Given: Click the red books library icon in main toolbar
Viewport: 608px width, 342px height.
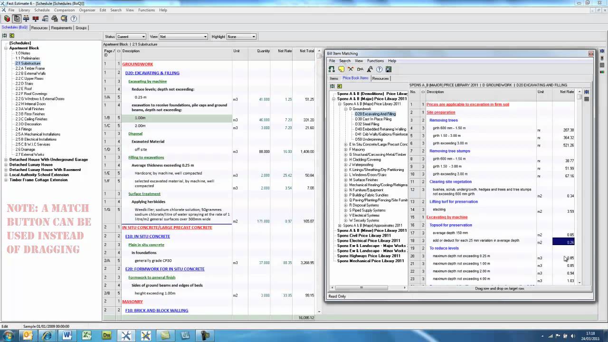Looking at the screenshot, I should pyautogui.click(x=7, y=19).
